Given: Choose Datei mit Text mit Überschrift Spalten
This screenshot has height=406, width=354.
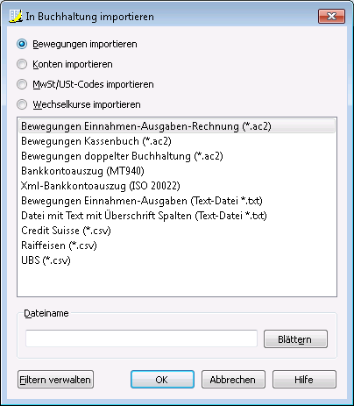Looking at the screenshot, I should point(177,216).
